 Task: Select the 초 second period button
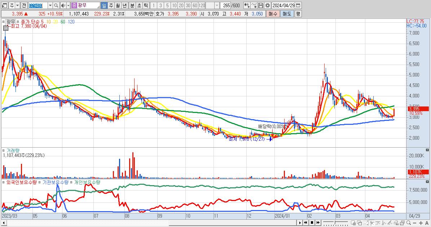point(139,5)
